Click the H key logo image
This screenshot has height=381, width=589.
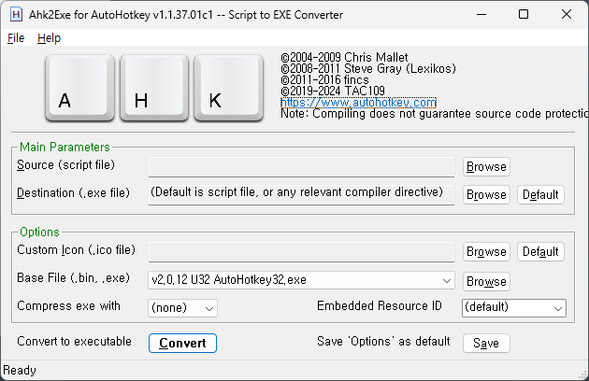pyautogui.click(x=152, y=87)
